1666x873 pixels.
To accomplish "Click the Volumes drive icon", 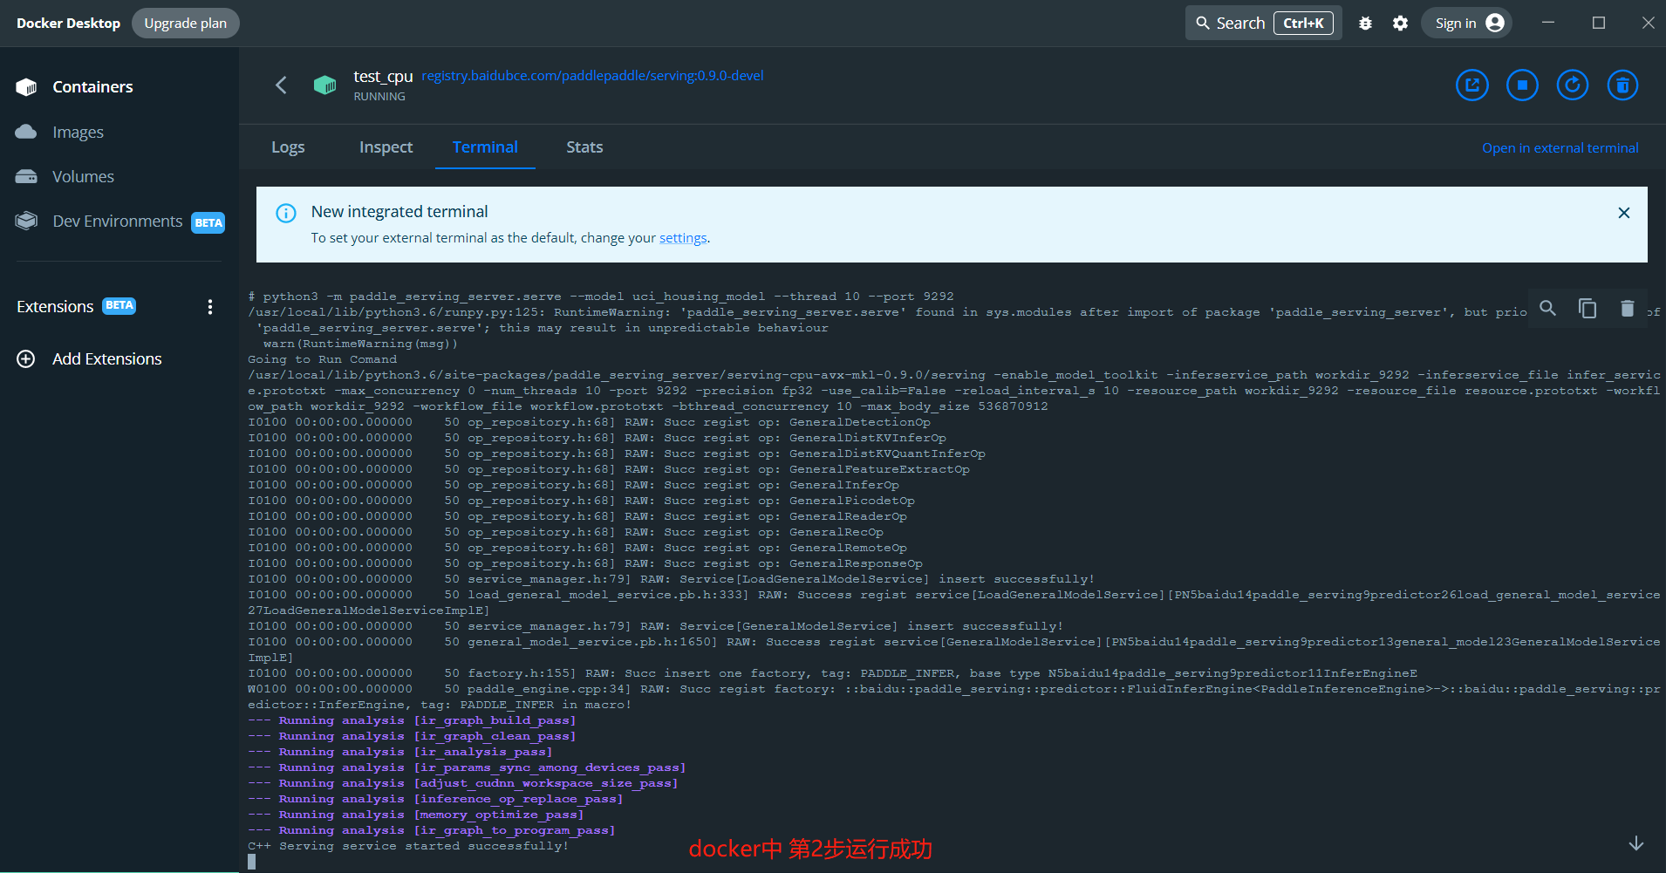I will [26, 176].
